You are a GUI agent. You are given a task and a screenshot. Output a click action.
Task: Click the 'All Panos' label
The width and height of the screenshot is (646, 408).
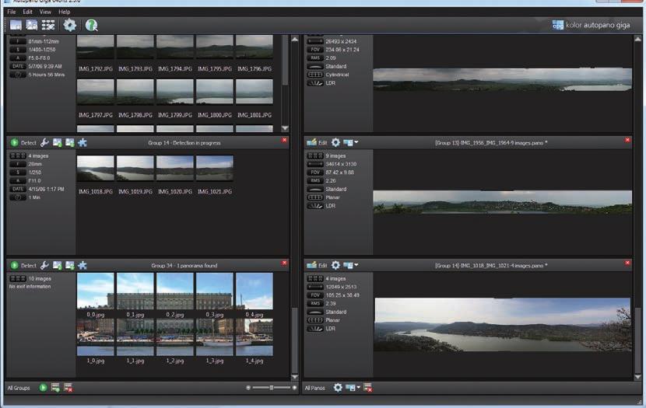point(314,388)
